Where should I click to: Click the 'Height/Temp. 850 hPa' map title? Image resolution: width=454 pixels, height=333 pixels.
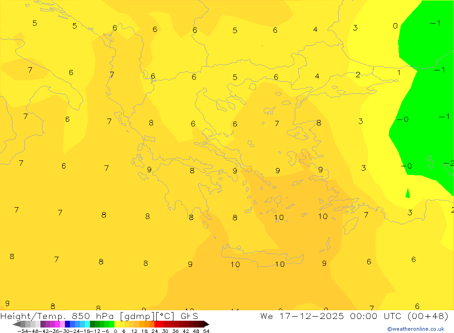point(57,316)
